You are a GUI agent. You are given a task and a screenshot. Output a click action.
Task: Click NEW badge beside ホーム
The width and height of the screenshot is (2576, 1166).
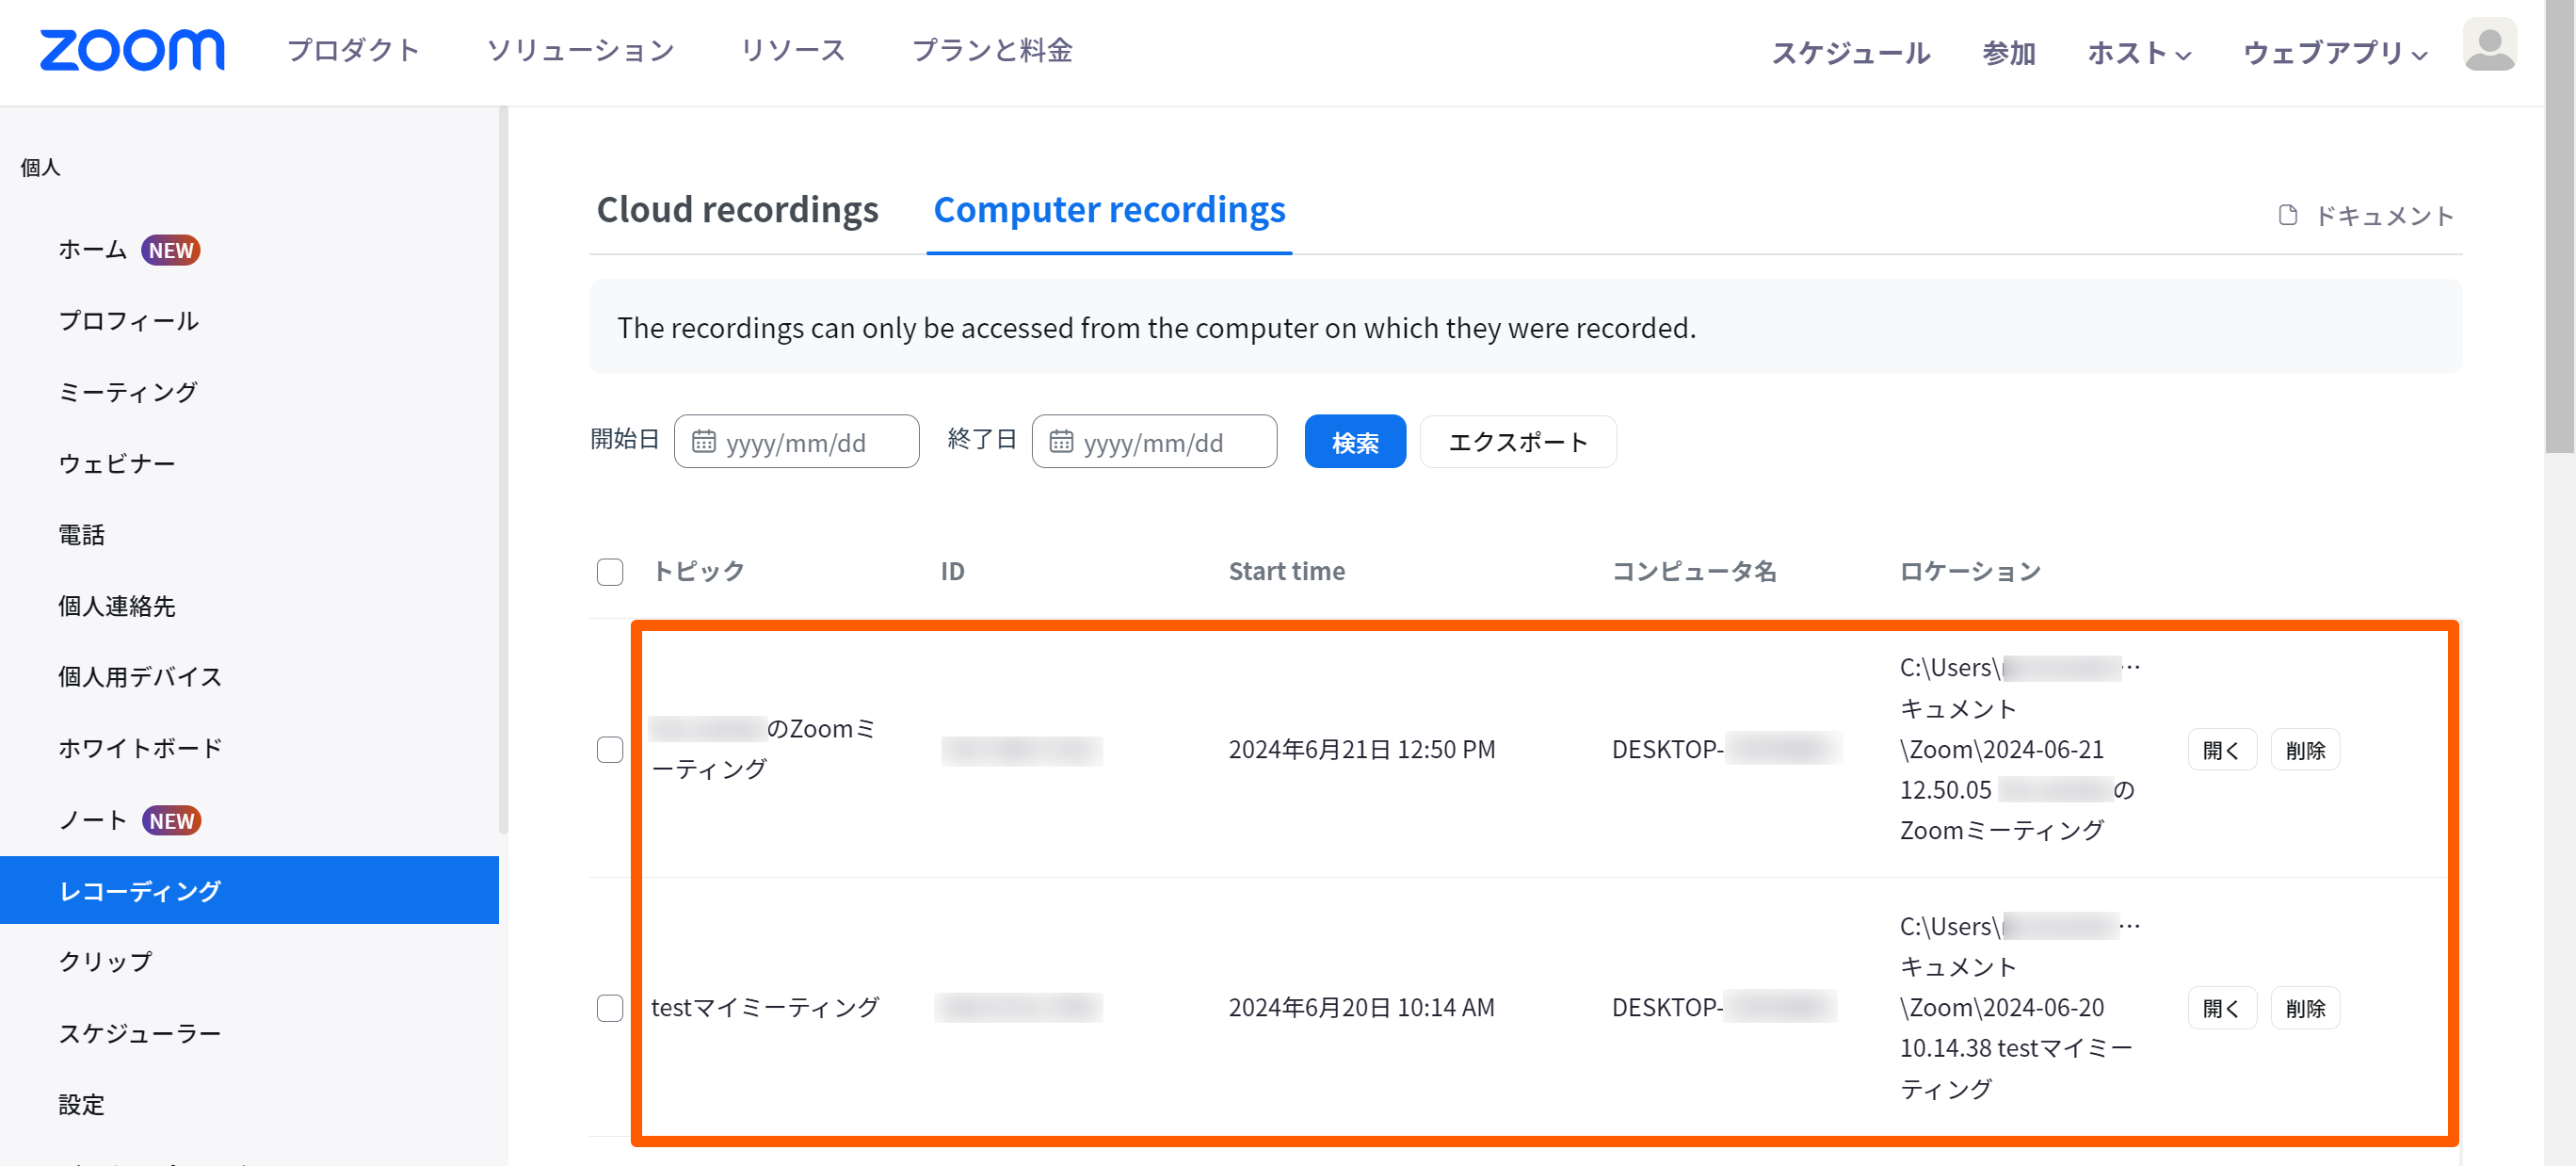171,250
